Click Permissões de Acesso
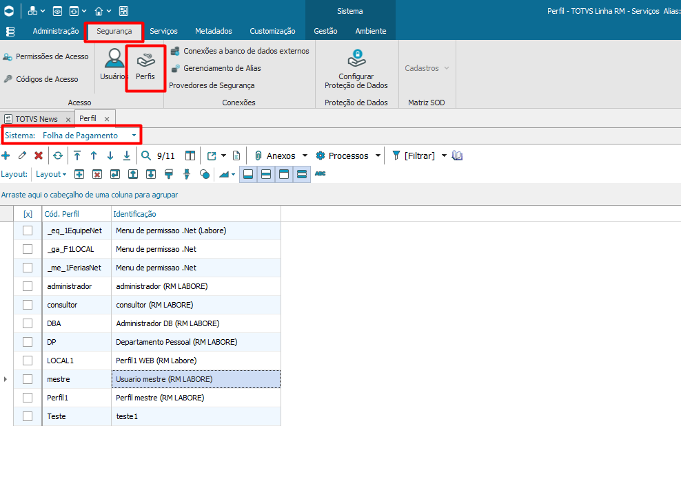The height and width of the screenshot is (483, 681). tap(46, 56)
